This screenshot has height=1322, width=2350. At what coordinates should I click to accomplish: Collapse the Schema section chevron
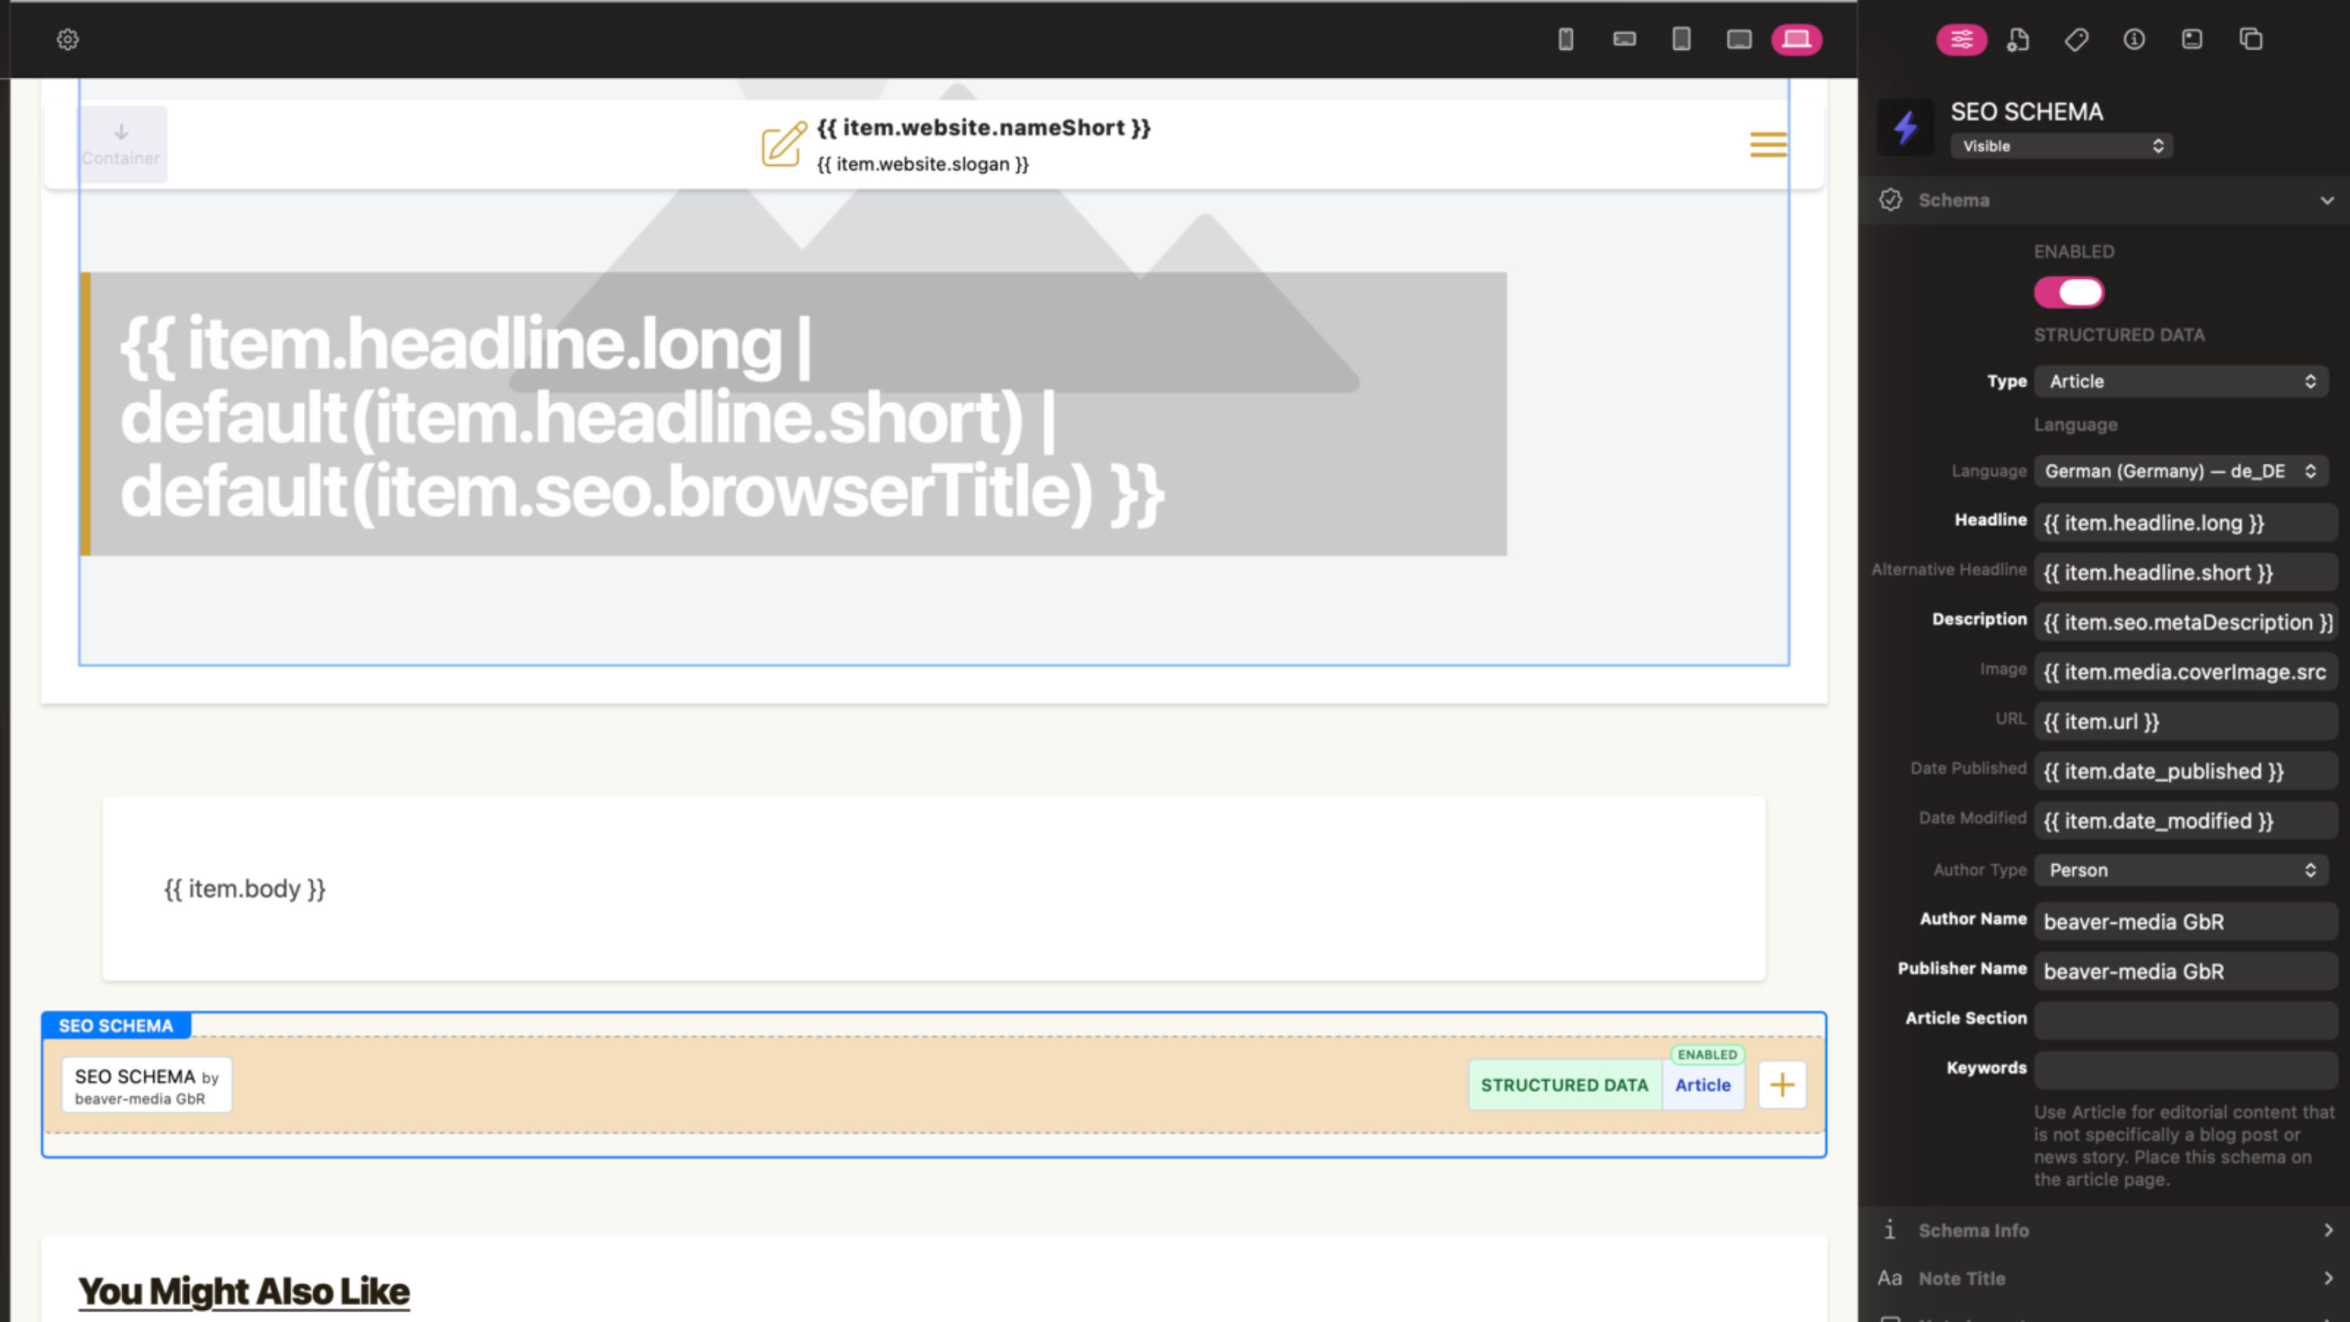pos(2327,200)
